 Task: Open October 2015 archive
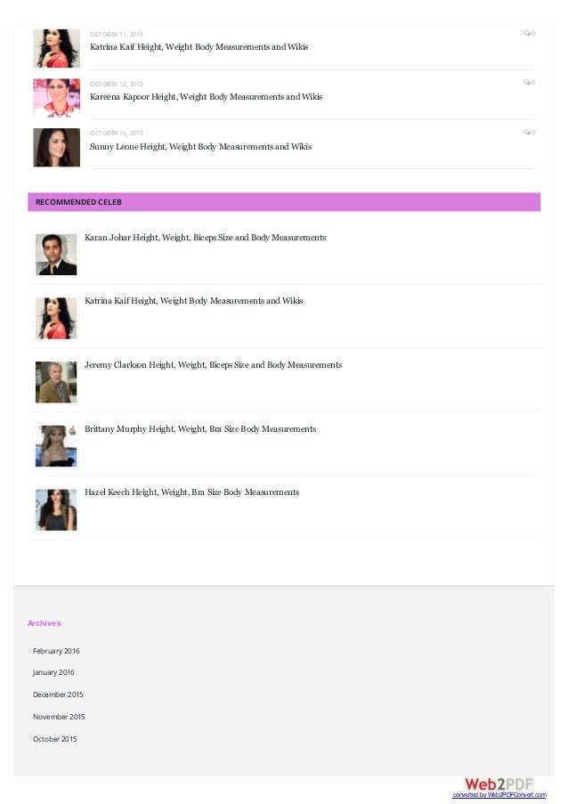[55, 739]
